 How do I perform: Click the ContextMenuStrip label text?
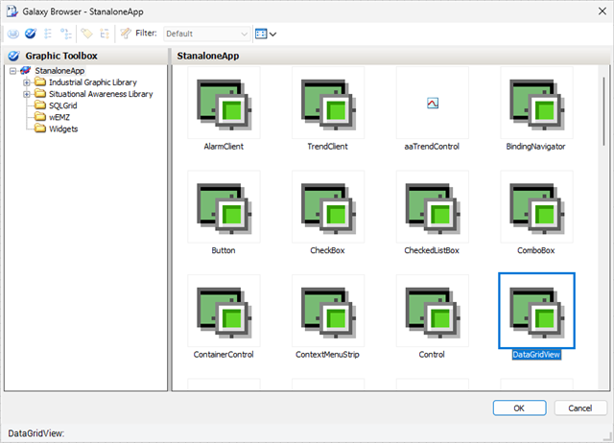pos(327,355)
